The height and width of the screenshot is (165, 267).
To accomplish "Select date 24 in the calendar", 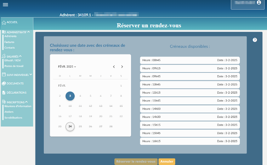I will pos(70,127).
